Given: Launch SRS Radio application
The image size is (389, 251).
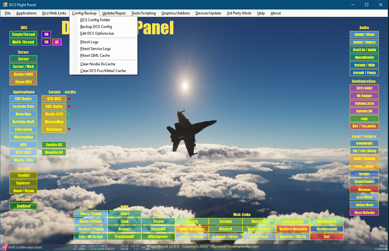Looking at the screenshot, I should 23,99.
